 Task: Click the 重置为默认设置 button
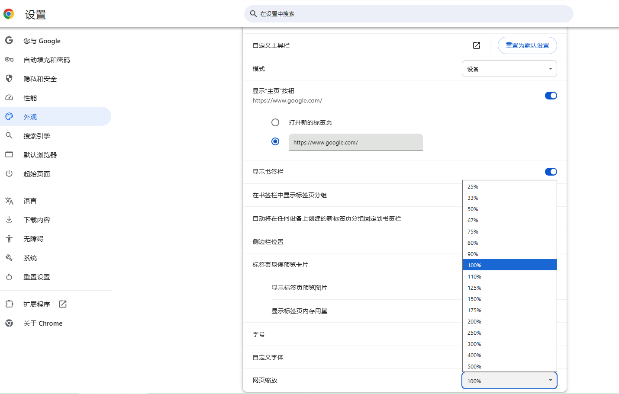527,45
